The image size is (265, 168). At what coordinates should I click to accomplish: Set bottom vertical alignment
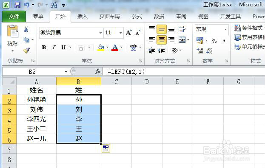171,30
